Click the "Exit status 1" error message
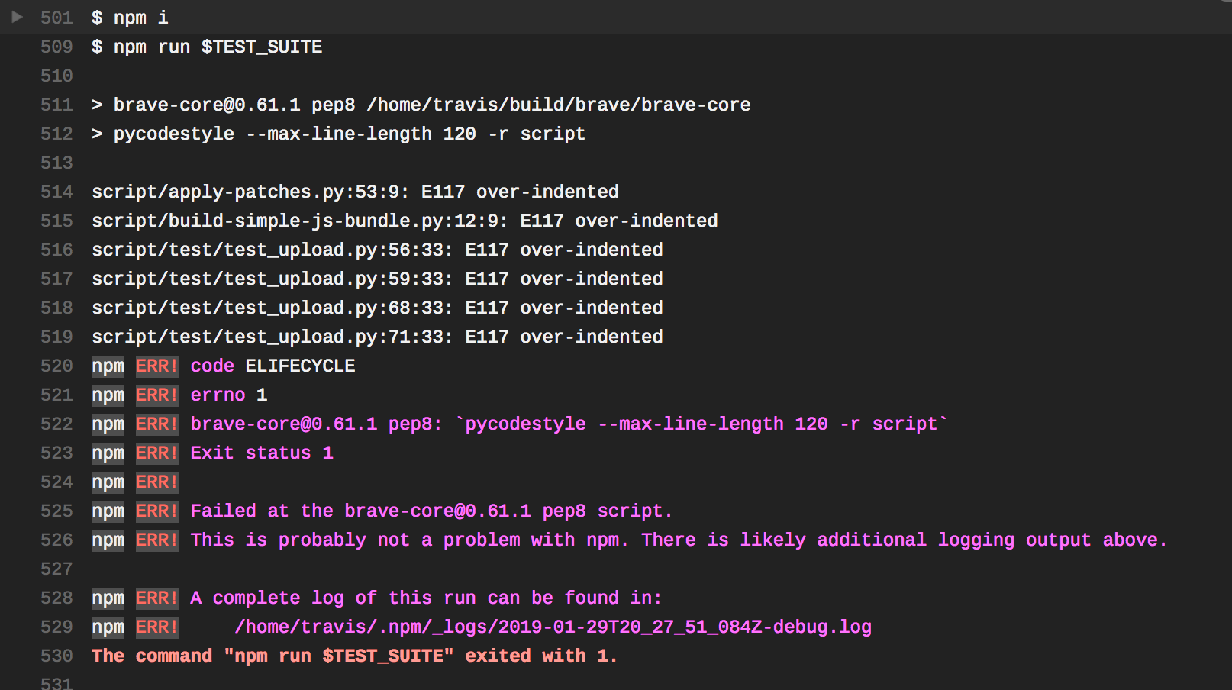Image resolution: width=1232 pixels, height=690 pixels. (262, 453)
